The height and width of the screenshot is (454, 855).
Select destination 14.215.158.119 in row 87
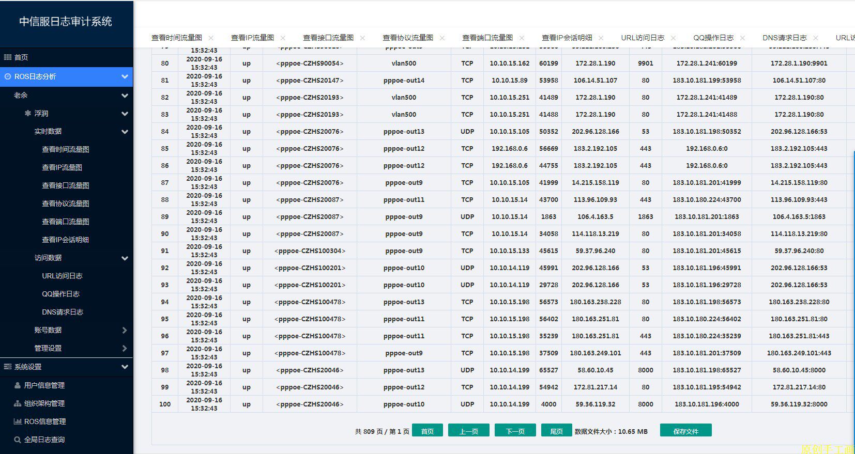point(596,183)
